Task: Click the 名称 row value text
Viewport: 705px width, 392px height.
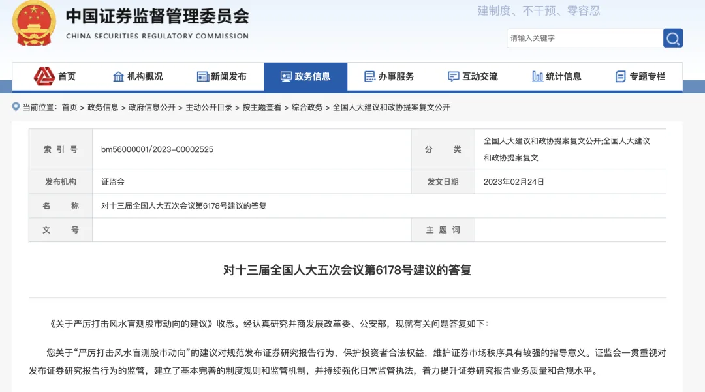Action: coord(184,206)
